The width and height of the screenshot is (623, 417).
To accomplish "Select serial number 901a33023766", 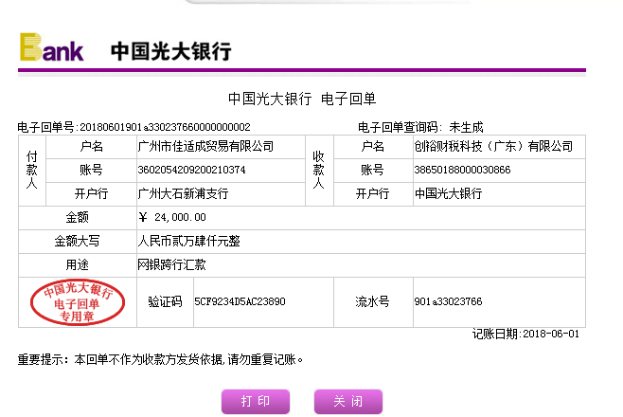I will pos(448,301).
